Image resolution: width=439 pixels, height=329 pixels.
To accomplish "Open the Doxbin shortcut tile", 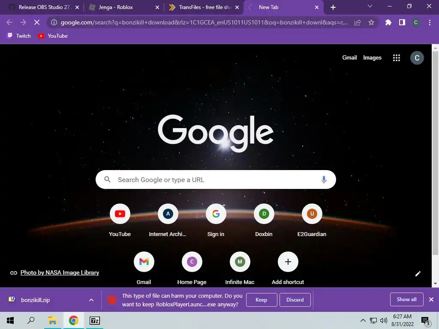I will pyautogui.click(x=264, y=220).
